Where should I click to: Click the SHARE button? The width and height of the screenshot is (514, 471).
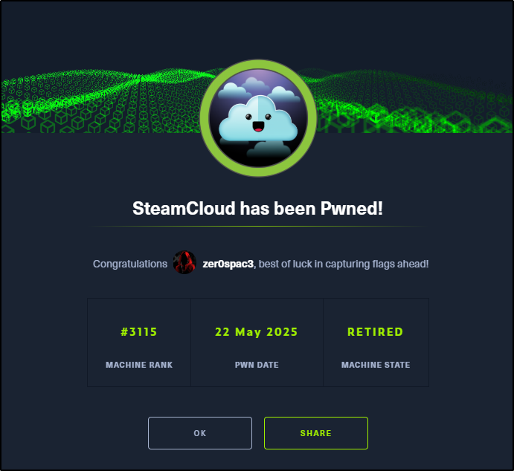click(316, 432)
